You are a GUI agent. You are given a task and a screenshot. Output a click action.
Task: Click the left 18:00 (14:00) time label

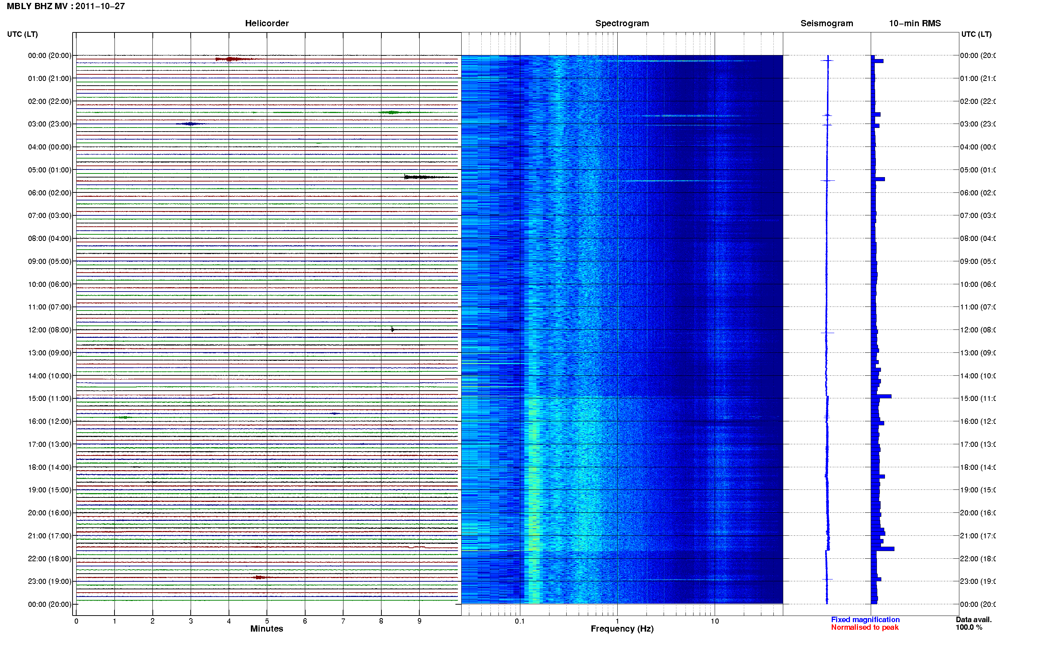[50, 467]
